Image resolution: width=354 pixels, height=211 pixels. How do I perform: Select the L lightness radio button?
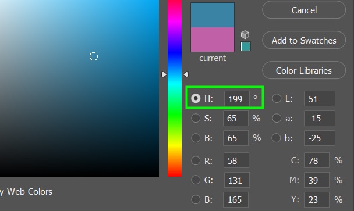(277, 98)
